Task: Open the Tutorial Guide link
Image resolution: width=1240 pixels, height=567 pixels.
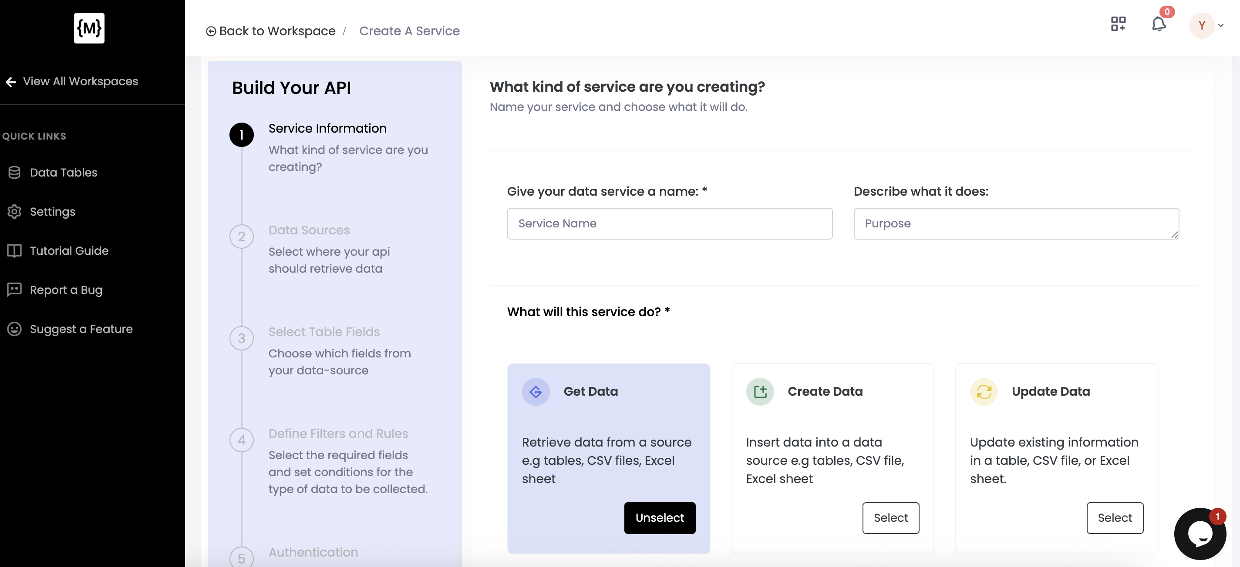Action: click(x=69, y=250)
